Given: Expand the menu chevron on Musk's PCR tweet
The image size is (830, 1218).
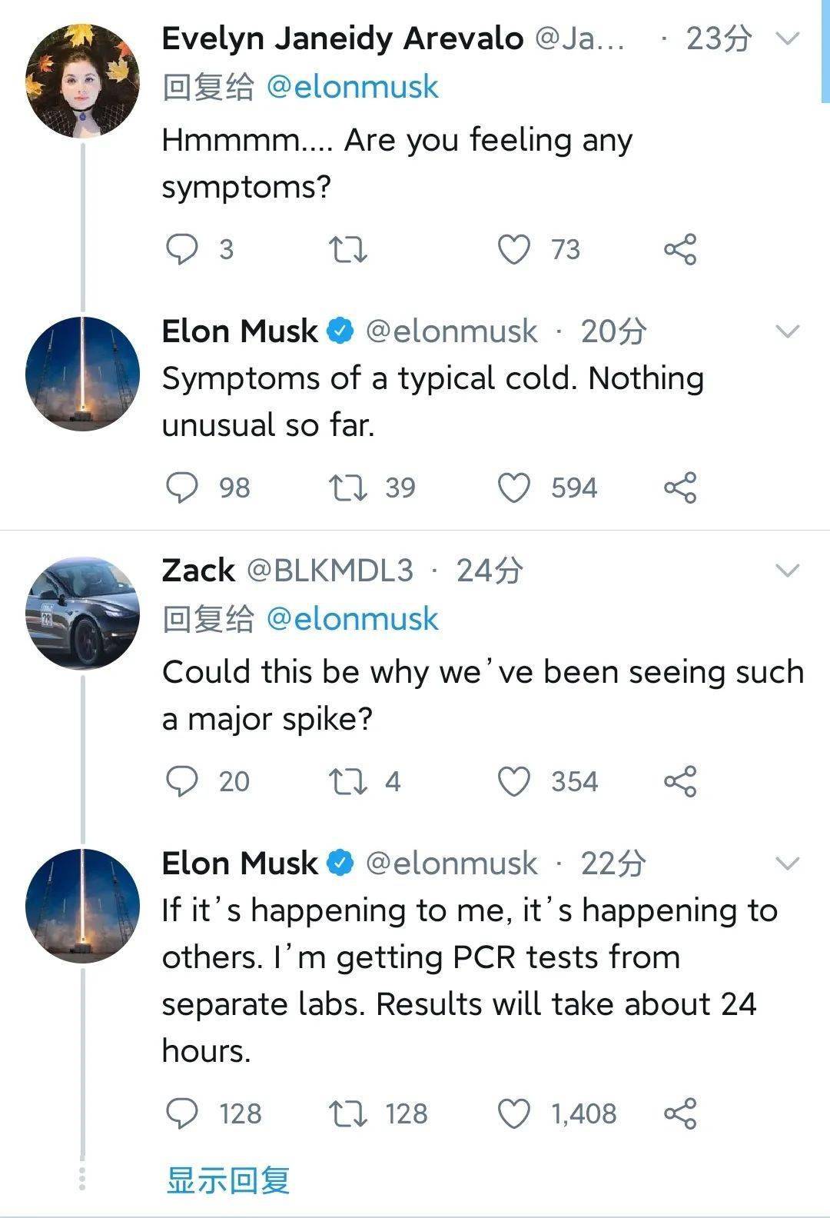Looking at the screenshot, I should click(x=785, y=864).
